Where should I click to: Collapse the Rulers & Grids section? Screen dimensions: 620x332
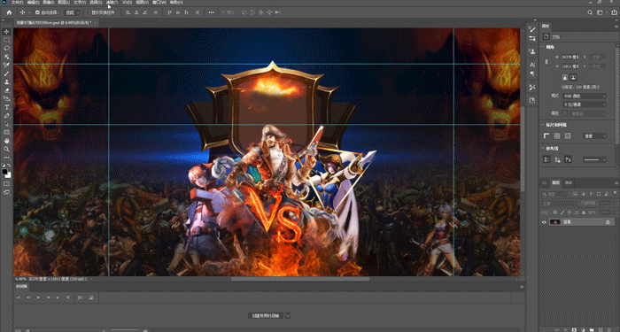pos(542,125)
